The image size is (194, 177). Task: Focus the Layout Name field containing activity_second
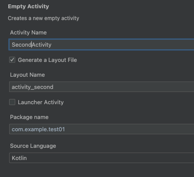coord(101,87)
